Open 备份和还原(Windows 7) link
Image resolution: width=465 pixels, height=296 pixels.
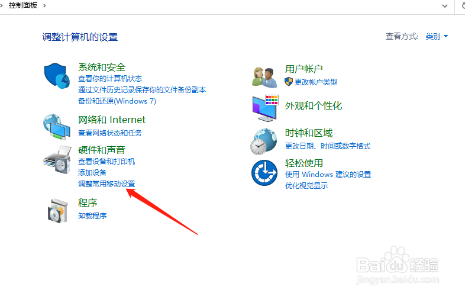(x=117, y=101)
